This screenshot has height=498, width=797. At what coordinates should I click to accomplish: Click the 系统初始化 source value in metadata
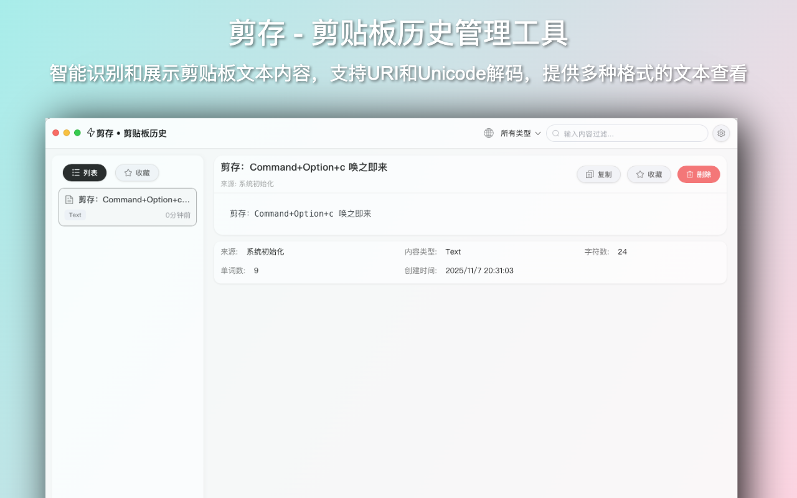pyautogui.click(x=265, y=252)
